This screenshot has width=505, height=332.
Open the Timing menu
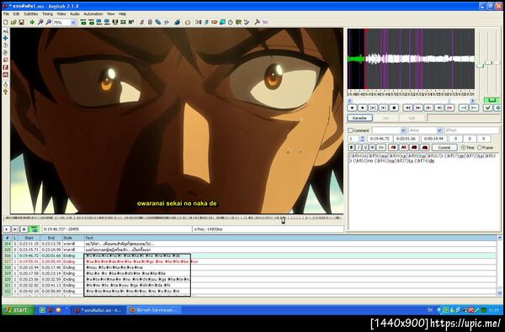(48, 14)
